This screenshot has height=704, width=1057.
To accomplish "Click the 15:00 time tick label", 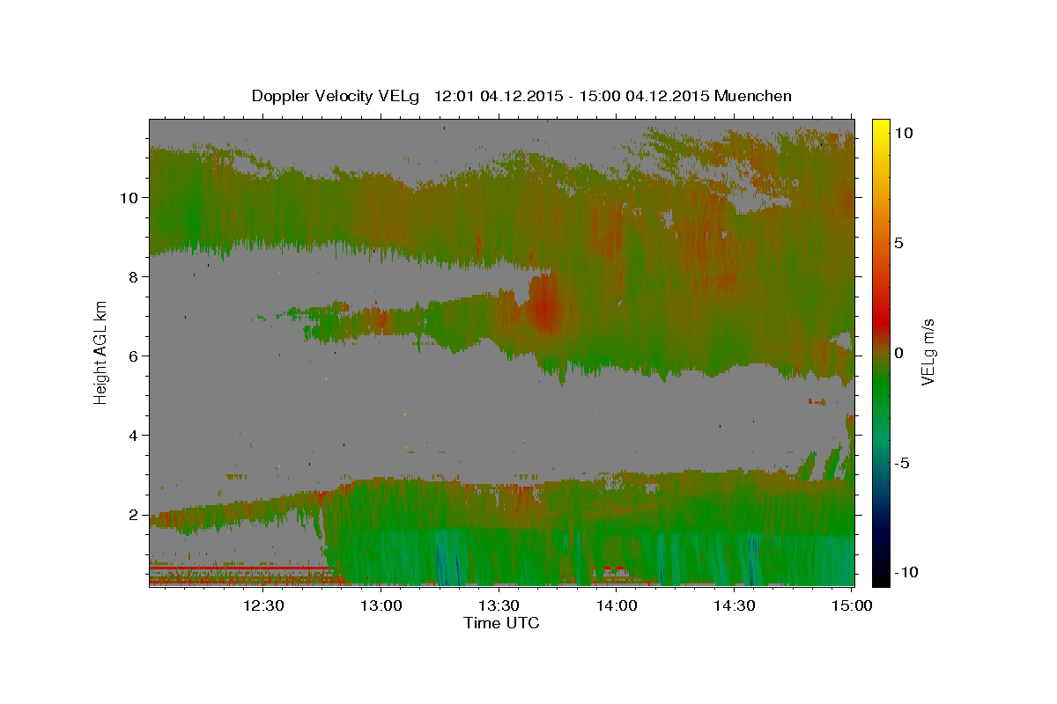I will (x=851, y=605).
